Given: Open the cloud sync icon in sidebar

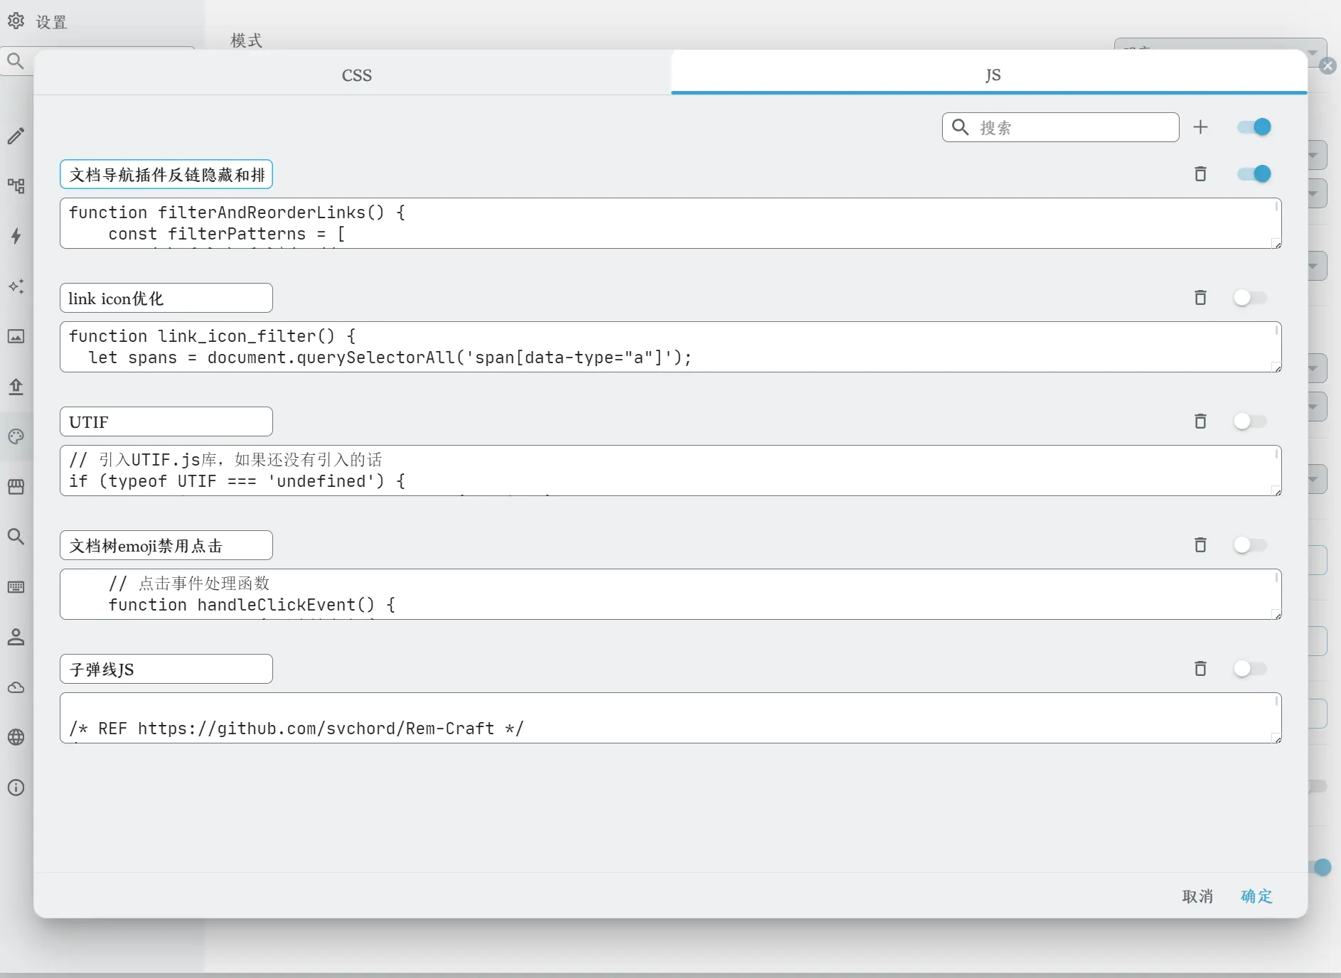Looking at the screenshot, I should [16, 687].
